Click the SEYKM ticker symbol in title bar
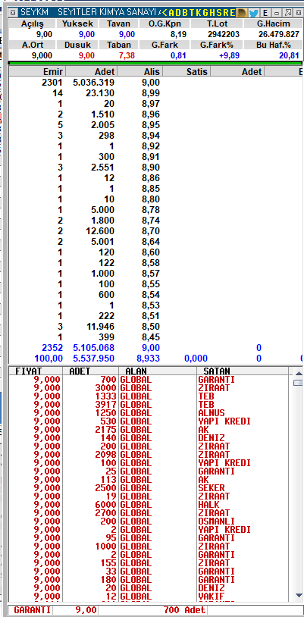304x617 pixels. pos(34,13)
